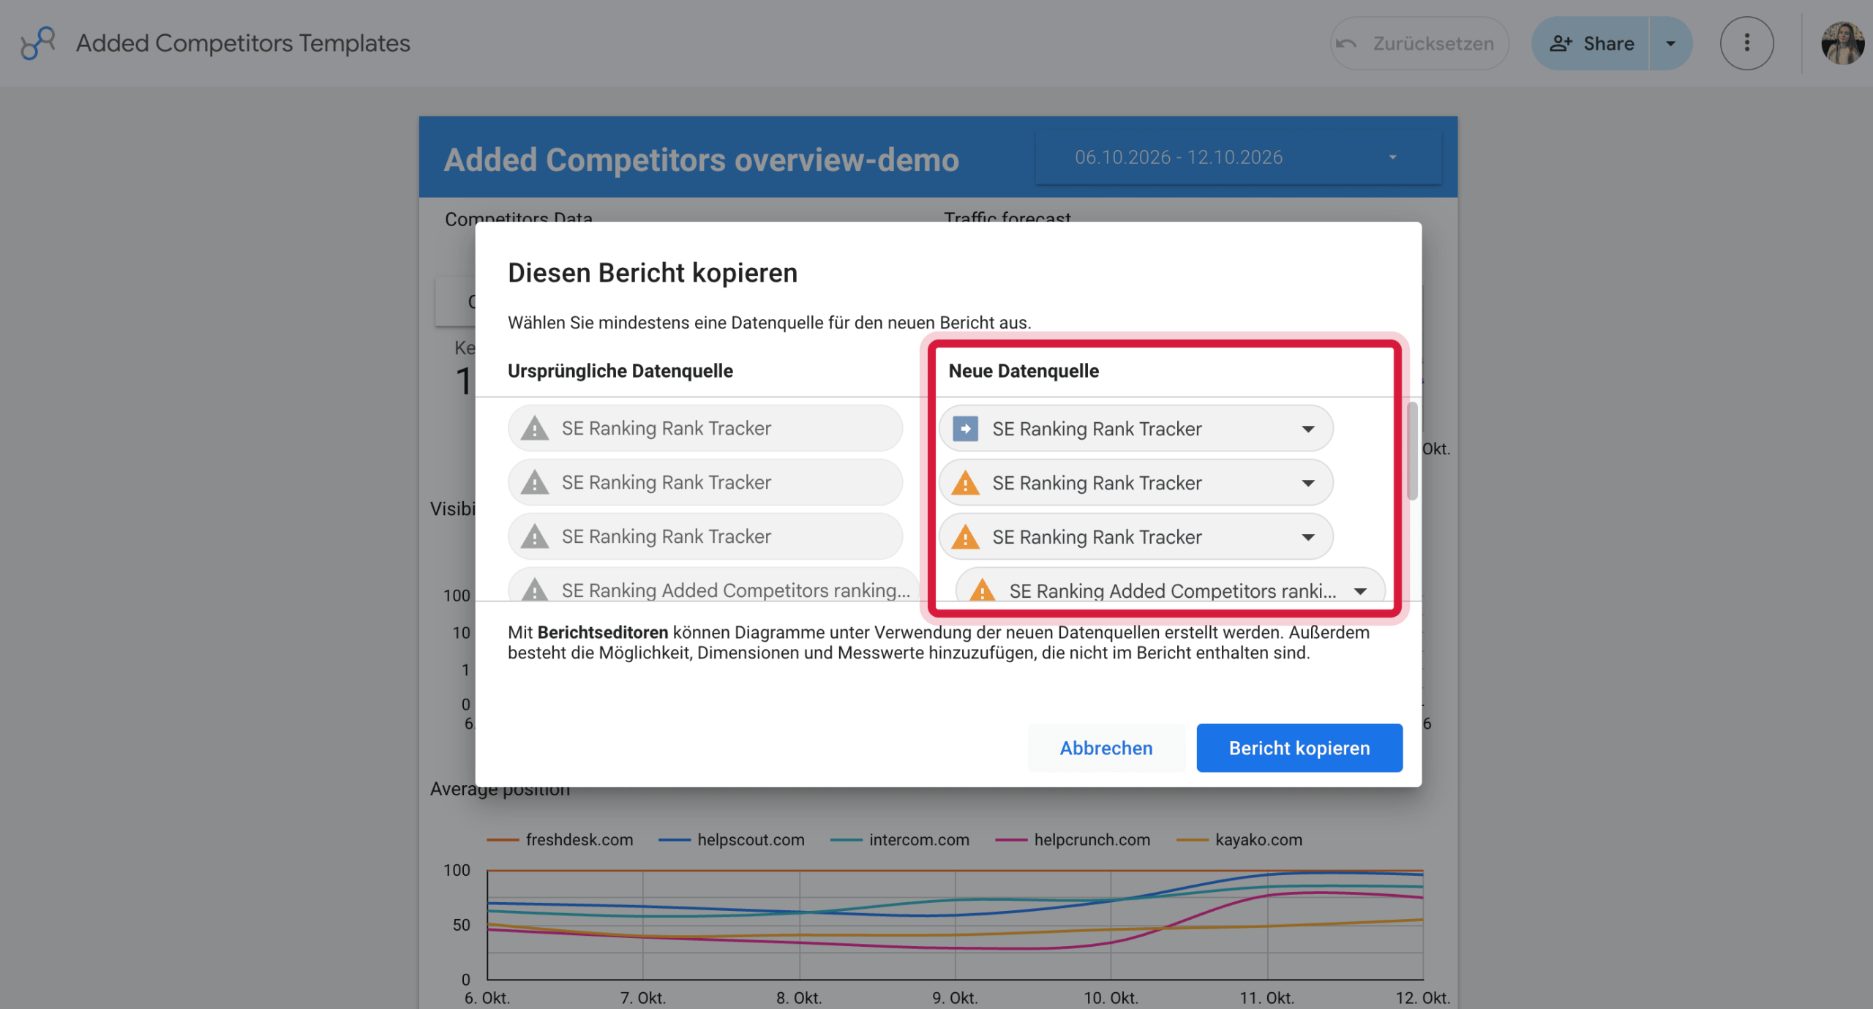Click the helpscout.com legend entry

[x=732, y=840]
